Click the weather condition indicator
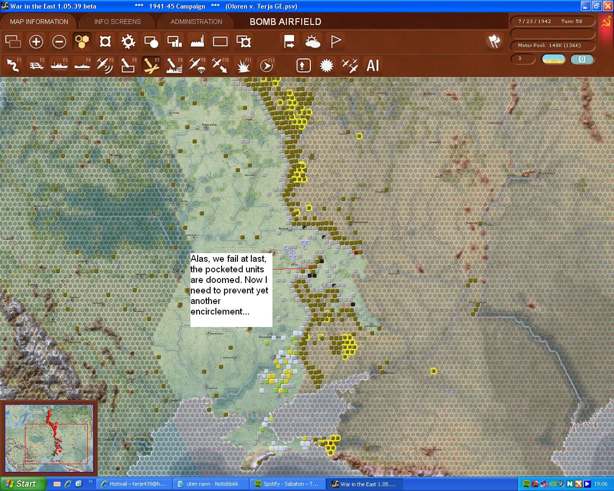The height and width of the screenshot is (491, 614). click(x=553, y=59)
